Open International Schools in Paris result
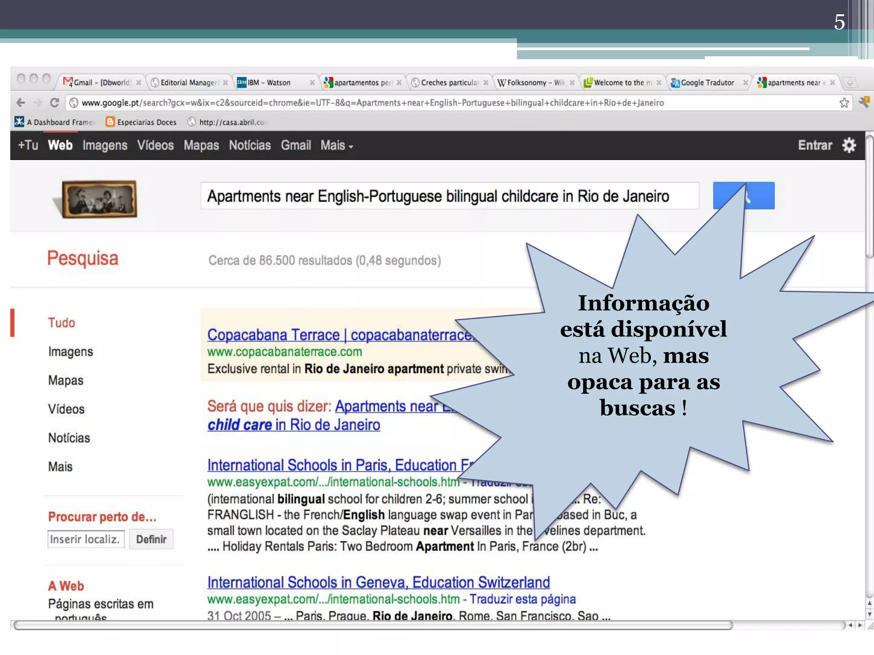 pyautogui.click(x=341, y=465)
